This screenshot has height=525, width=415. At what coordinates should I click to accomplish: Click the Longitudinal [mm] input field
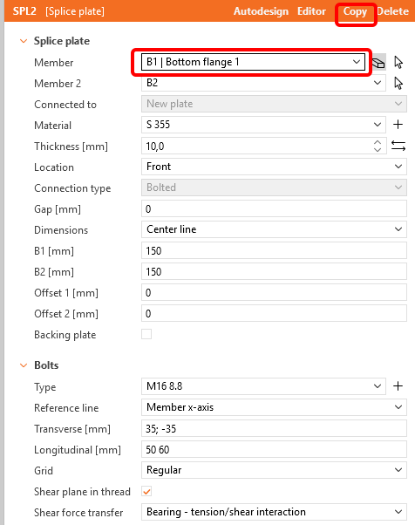[x=274, y=449]
